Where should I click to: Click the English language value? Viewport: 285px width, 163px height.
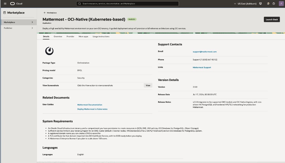pos(80,154)
